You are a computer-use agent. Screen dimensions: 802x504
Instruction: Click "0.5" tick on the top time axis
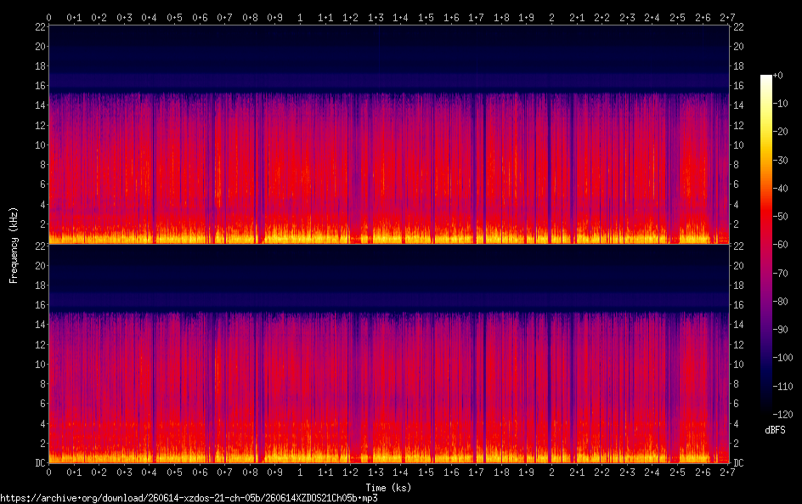click(174, 18)
